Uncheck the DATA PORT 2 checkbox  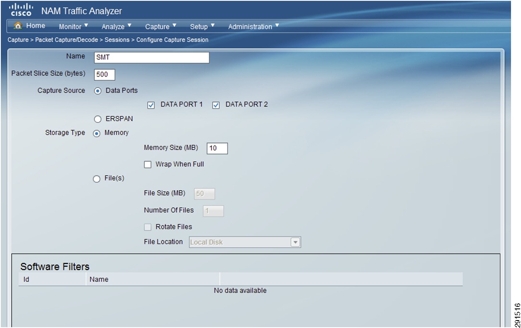coord(216,105)
